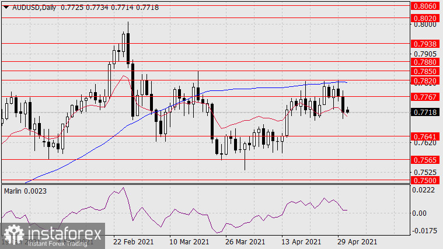Click the 0.7767 red price tag
Viewport: 443px width, 249px height.
click(x=425, y=97)
